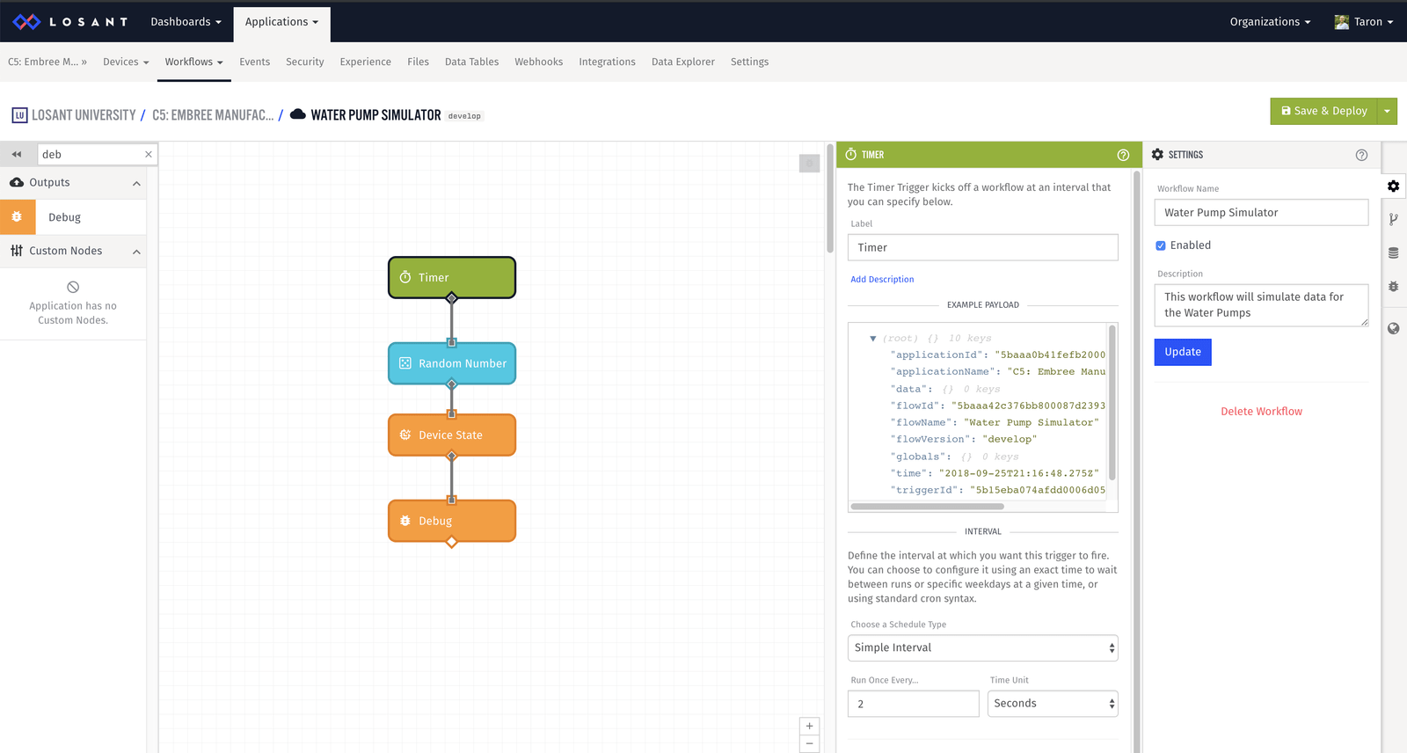Select the Timer node on canvas
1407x753 pixels.
(x=452, y=277)
